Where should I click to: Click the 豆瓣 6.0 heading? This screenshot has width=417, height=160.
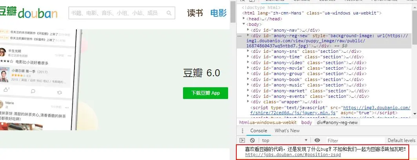pos(201,73)
